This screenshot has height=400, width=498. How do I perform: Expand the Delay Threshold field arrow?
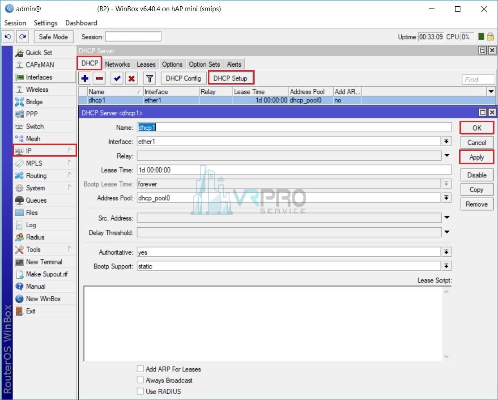pyautogui.click(x=447, y=232)
